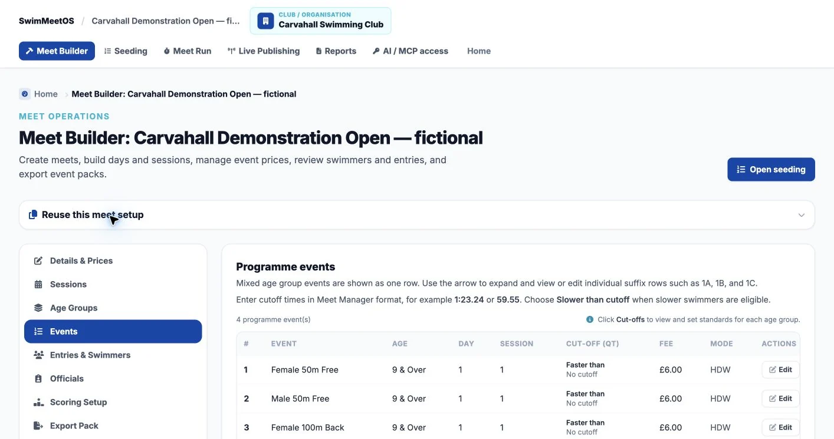Go to the Home nav item in the top bar

click(x=479, y=51)
